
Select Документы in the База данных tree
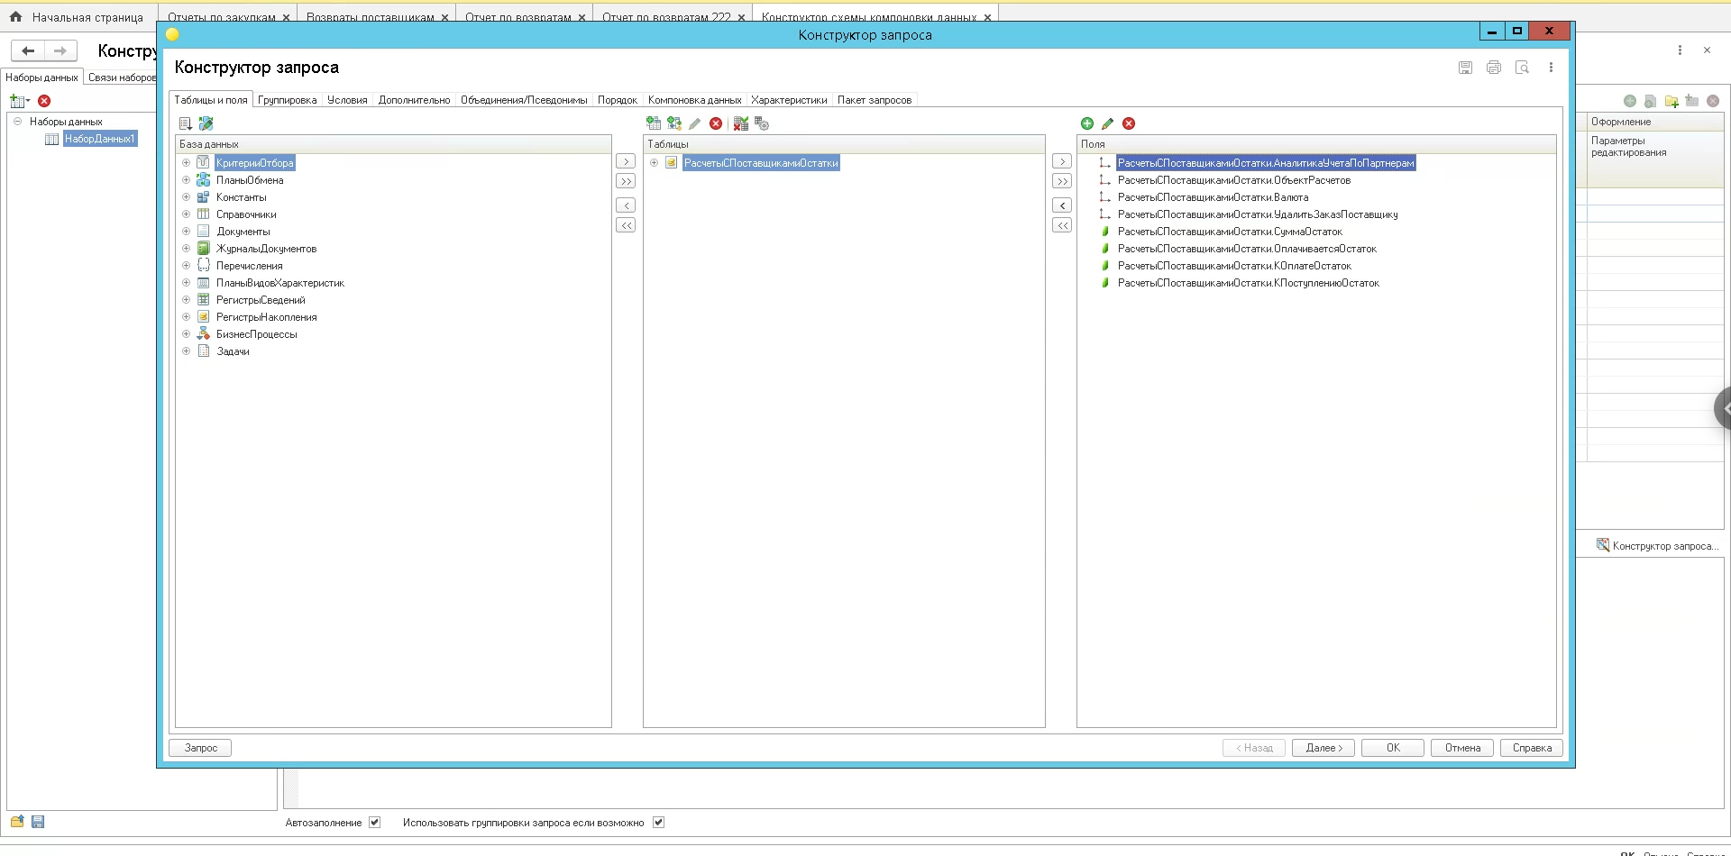click(x=243, y=232)
